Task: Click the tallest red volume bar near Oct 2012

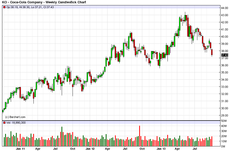Action: [x=140, y=136]
